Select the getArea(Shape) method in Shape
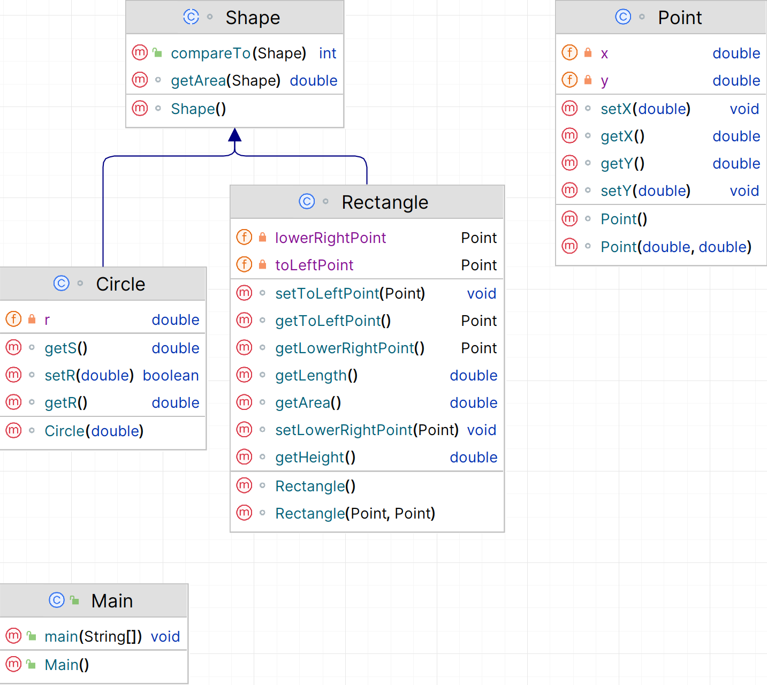Screen dimensions: 767x685 point(225,81)
